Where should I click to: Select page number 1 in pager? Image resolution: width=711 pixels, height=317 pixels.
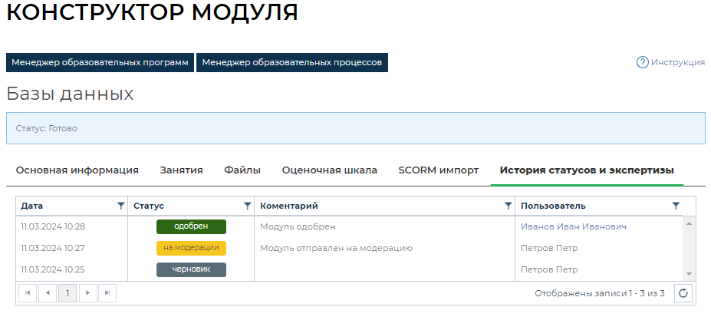coord(67,293)
